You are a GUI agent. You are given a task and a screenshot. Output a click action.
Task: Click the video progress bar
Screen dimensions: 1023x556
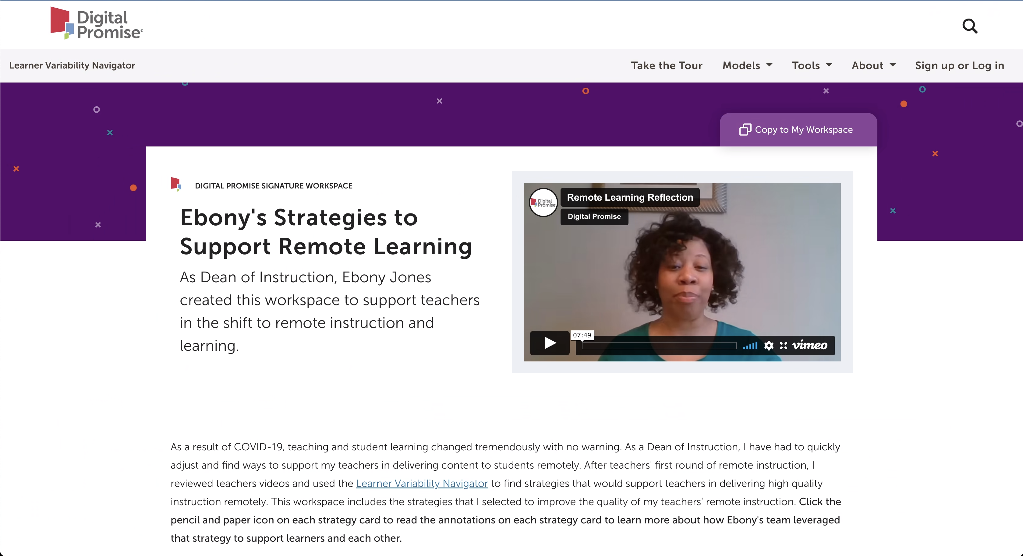pyautogui.click(x=659, y=346)
